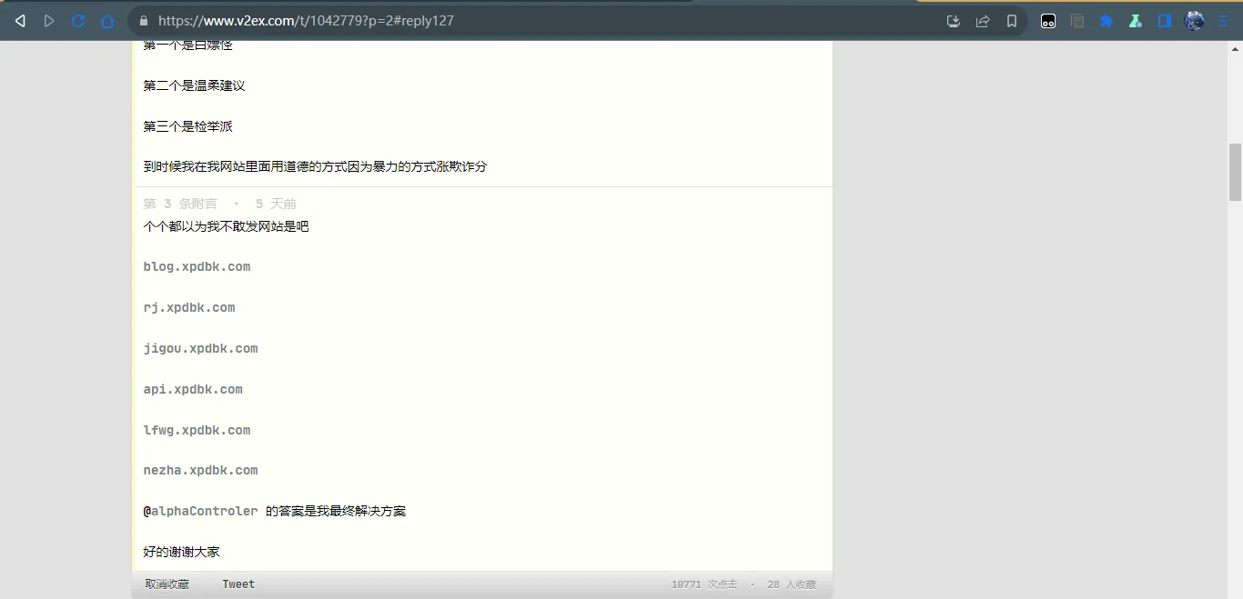Click the download page icon
The image size is (1243, 599).
point(953,21)
